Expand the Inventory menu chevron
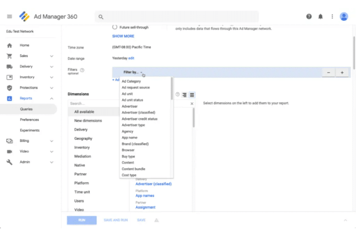This screenshot has height=235, width=359. click(52, 77)
